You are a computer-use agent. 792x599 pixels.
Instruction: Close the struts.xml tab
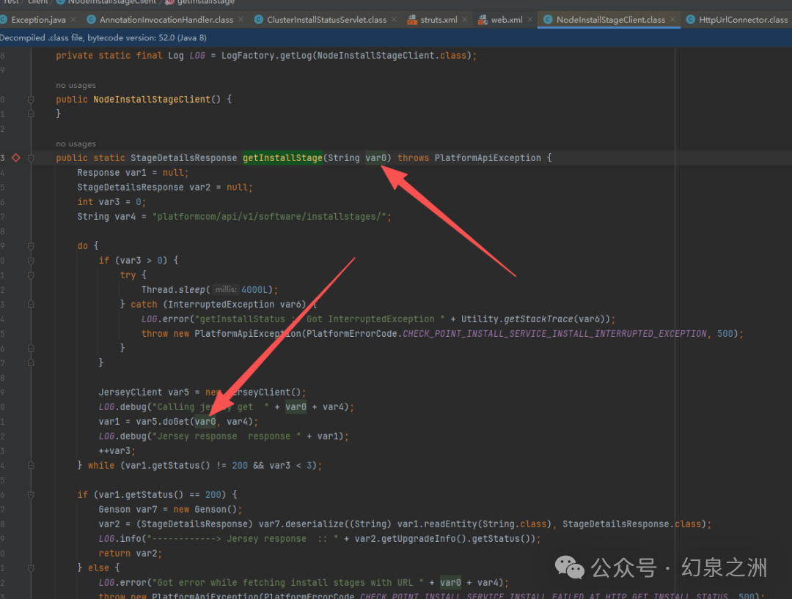click(465, 20)
